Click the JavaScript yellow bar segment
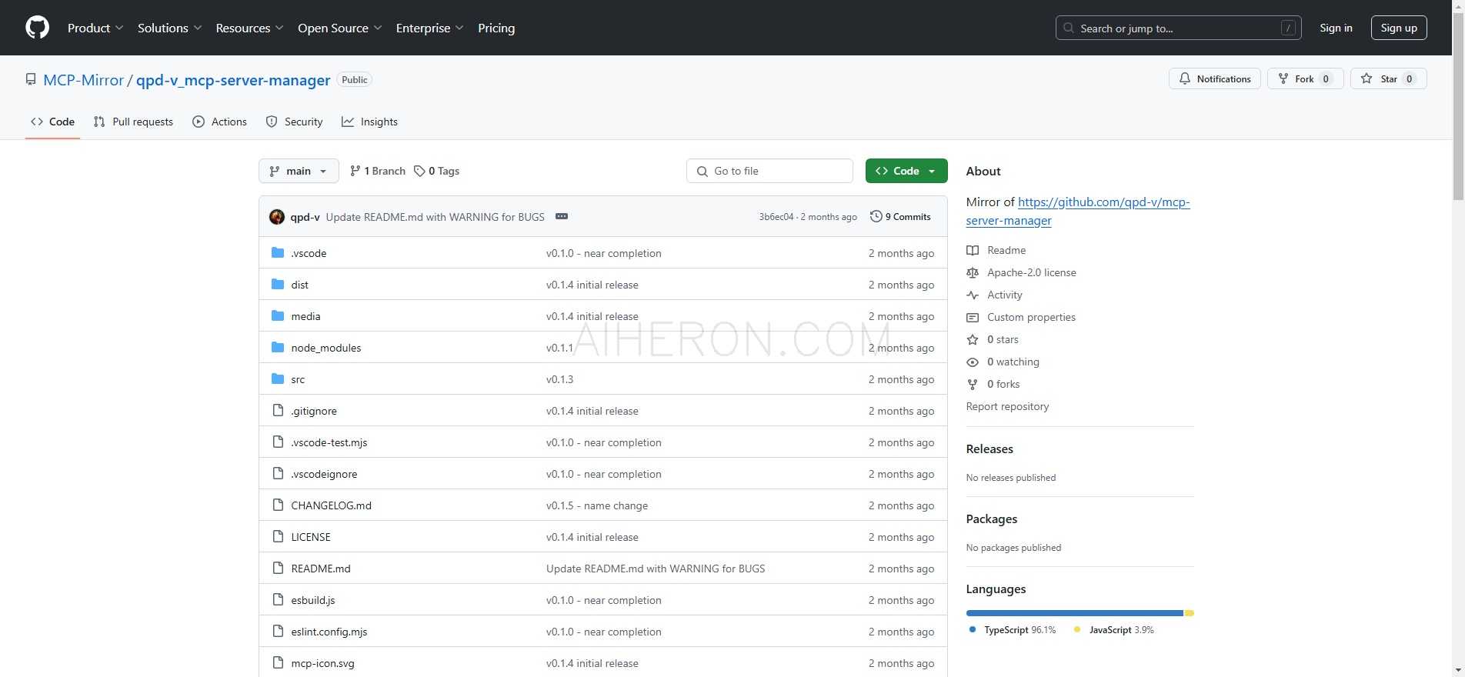Screen dimensions: 1465x677 tap(1190, 613)
